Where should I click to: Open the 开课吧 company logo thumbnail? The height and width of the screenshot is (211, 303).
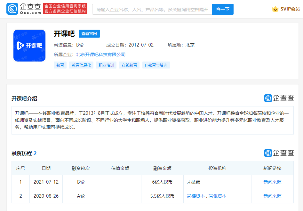(x=29, y=46)
